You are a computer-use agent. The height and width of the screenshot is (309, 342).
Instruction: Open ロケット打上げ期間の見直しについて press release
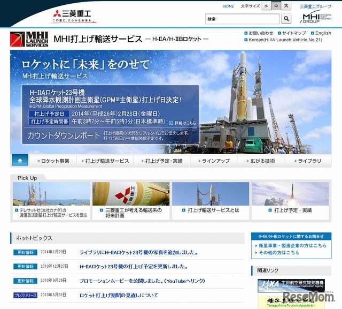pyautogui.click(x=119, y=295)
